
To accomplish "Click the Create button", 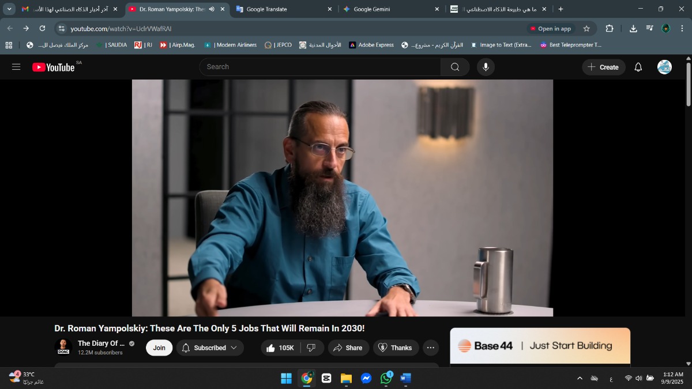I will click(x=603, y=67).
